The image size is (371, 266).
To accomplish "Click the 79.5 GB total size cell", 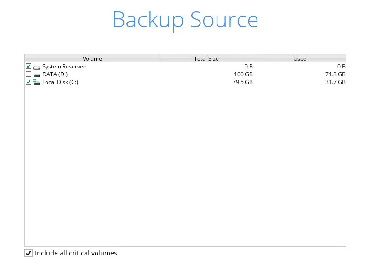I will [x=242, y=82].
